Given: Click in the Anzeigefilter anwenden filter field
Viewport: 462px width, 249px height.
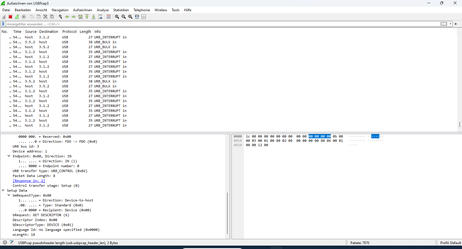Looking at the screenshot, I should 222,24.
